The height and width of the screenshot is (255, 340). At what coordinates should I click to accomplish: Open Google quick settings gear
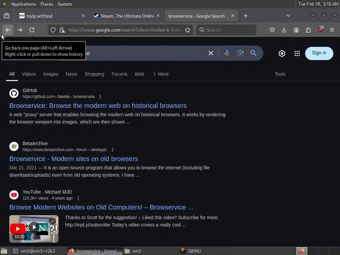point(282,53)
